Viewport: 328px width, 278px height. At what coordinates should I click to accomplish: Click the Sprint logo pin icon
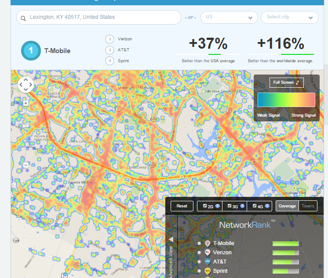click(x=208, y=271)
